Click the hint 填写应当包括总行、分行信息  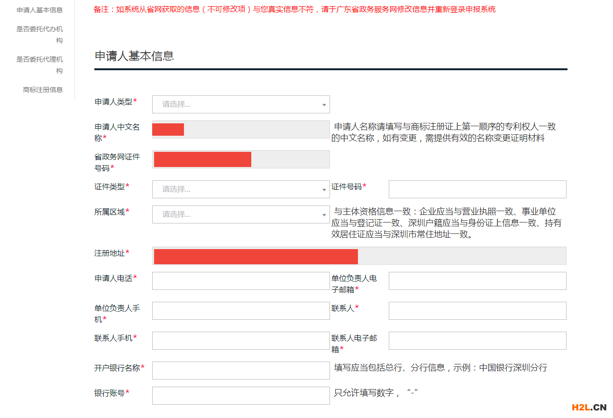pos(440,368)
